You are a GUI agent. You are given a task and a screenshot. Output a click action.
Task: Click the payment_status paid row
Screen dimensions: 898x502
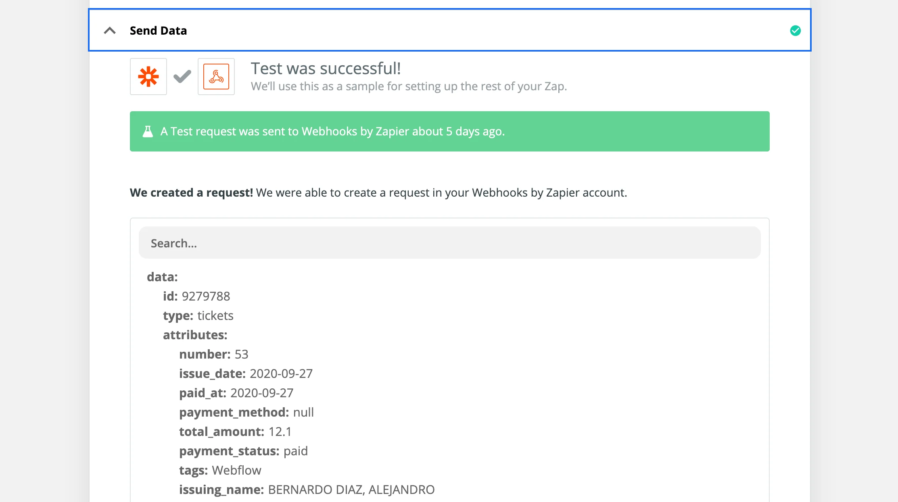[x=243, y=451]
